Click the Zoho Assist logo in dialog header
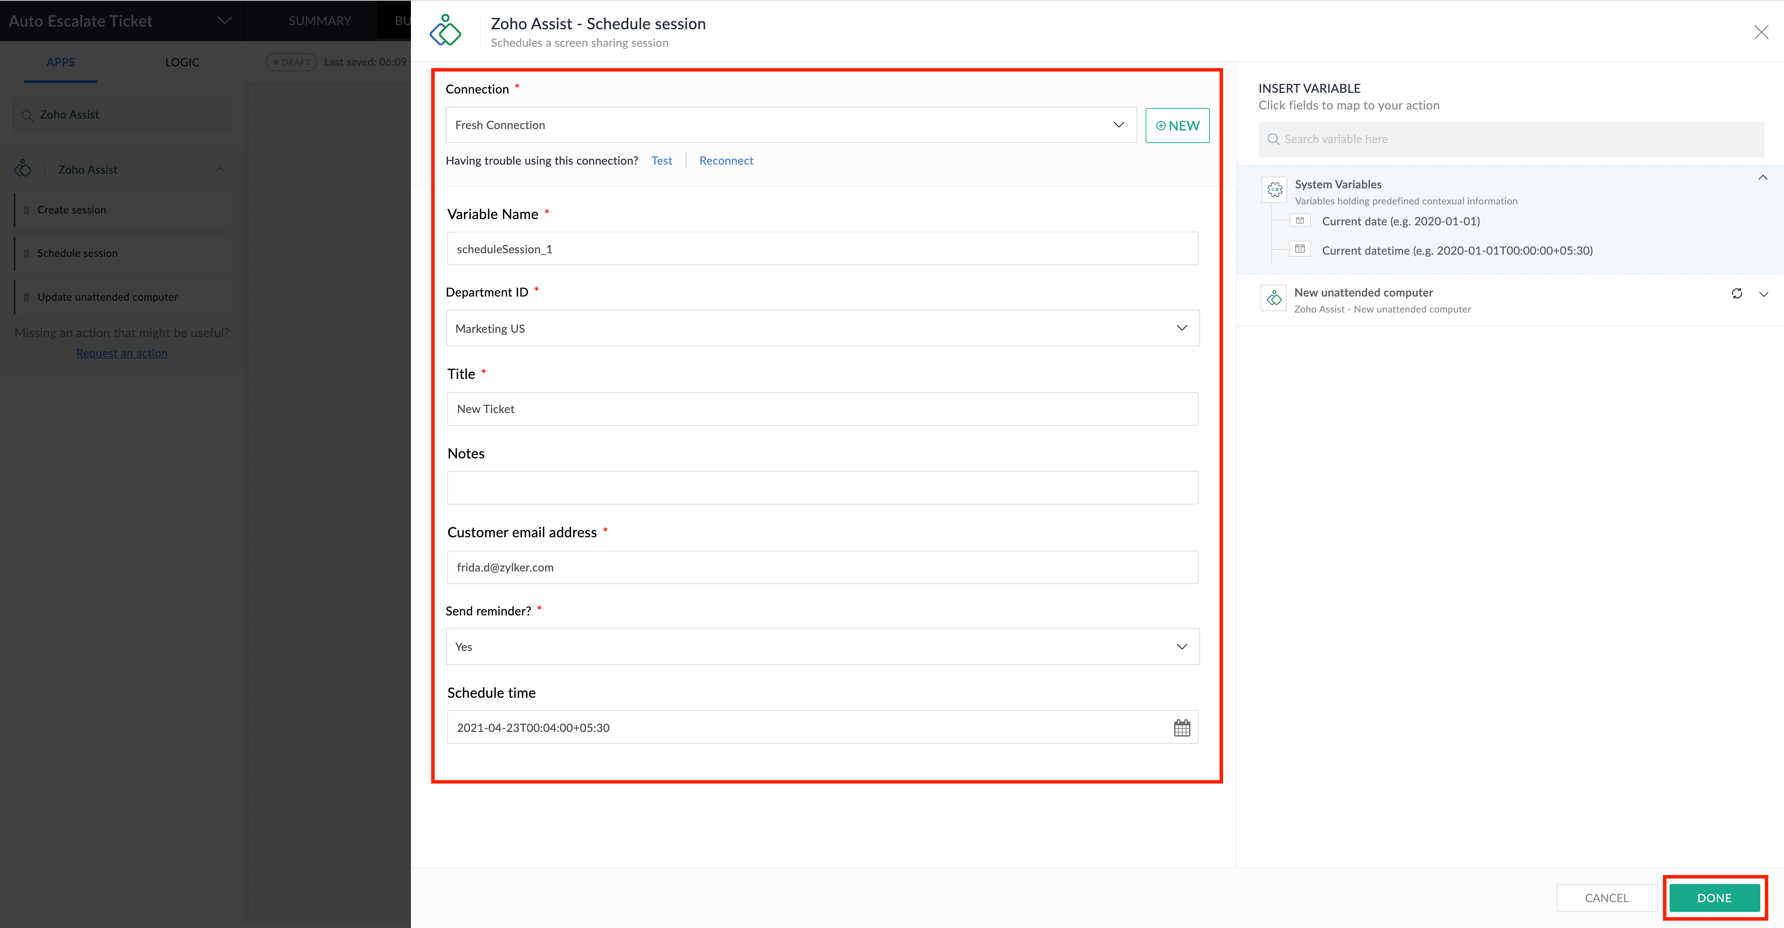This screenshot has height=928, width=1784. pos(445,30)
